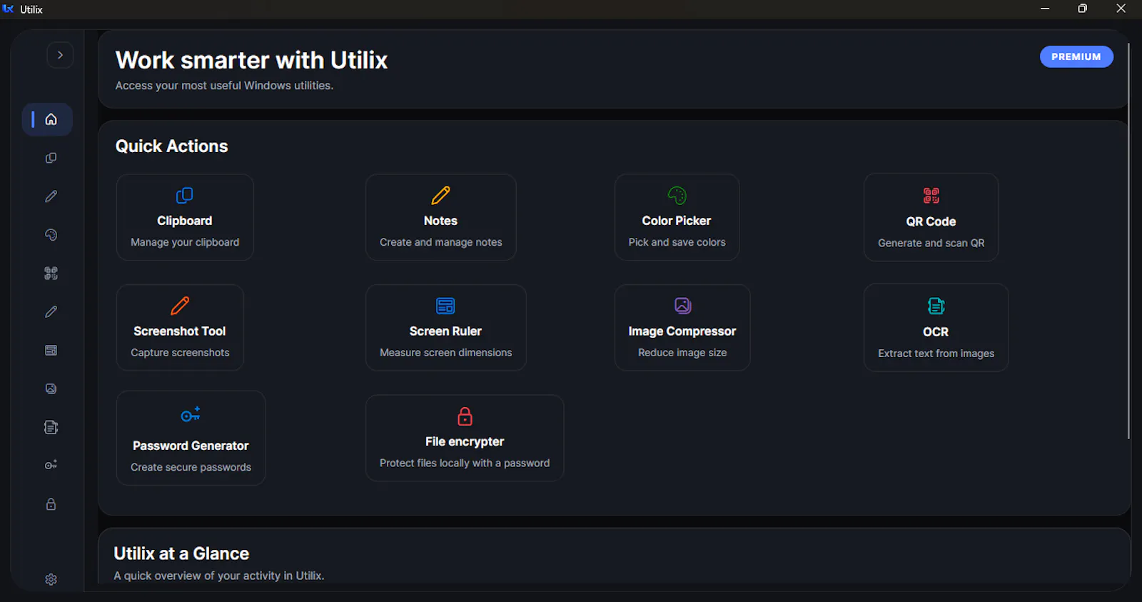Open OCR document icon in the sidebar
This screenshot has width=1142, height=602.
[x=51, y=427]
